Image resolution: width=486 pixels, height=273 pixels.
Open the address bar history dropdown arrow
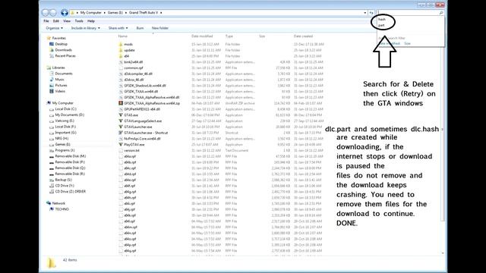point(365,13)
